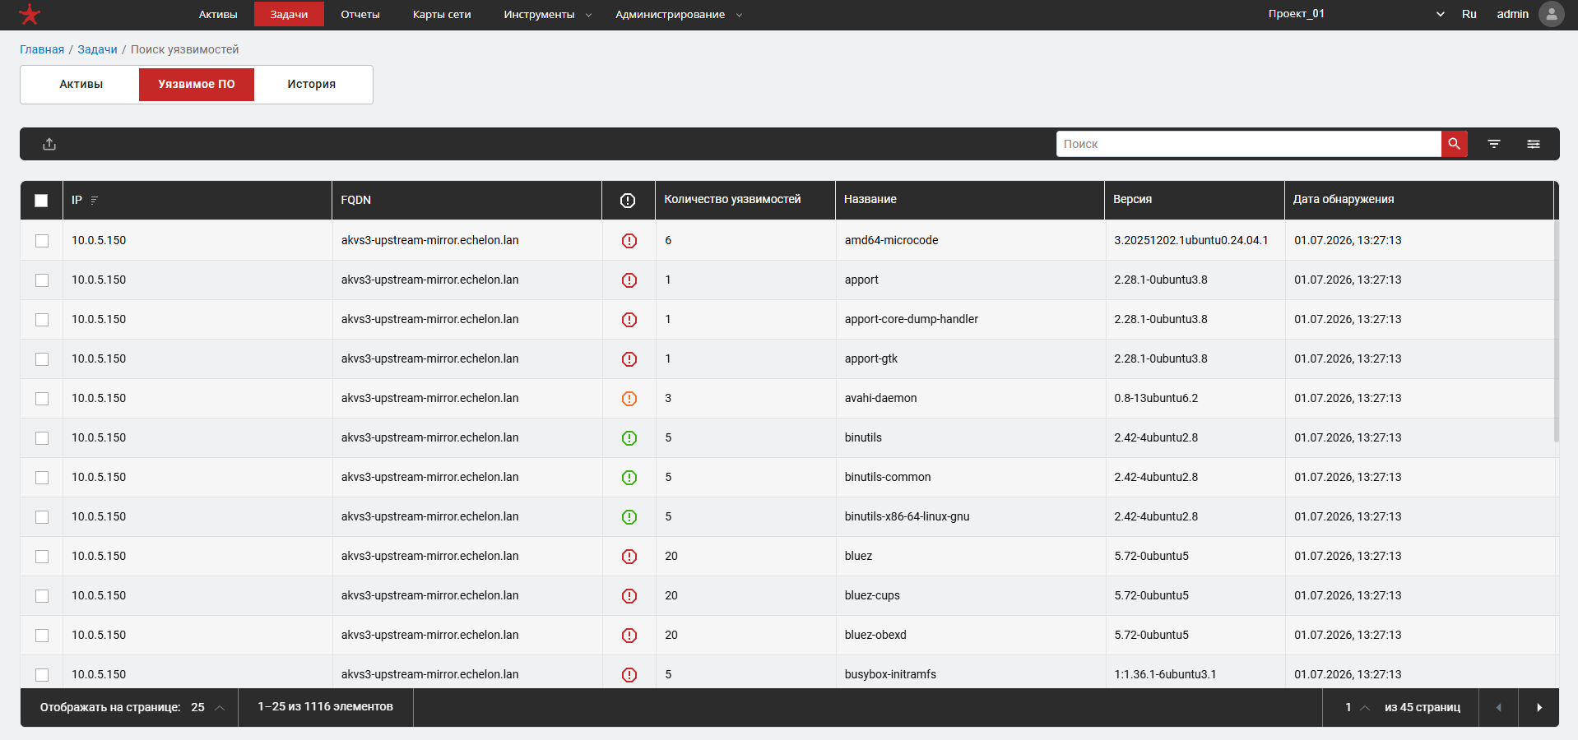This screenshot has height=740, width=1578.
Task: Open the filter icon in toolbar
Action: 1494,144
